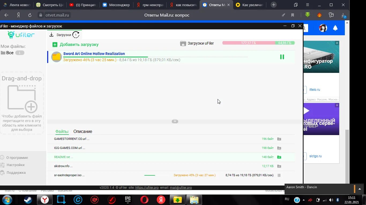Go back in the browser
Viewport: 366px width, 205px height.
(6, 15)
